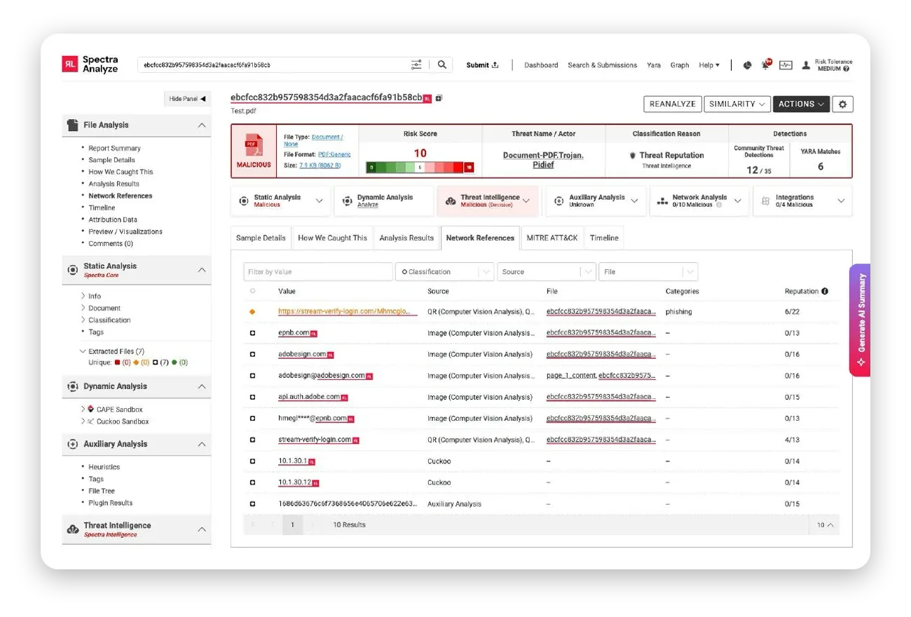Click the search magnifier icon
Viewport: 911px width, 617px height.
(441, 64)
